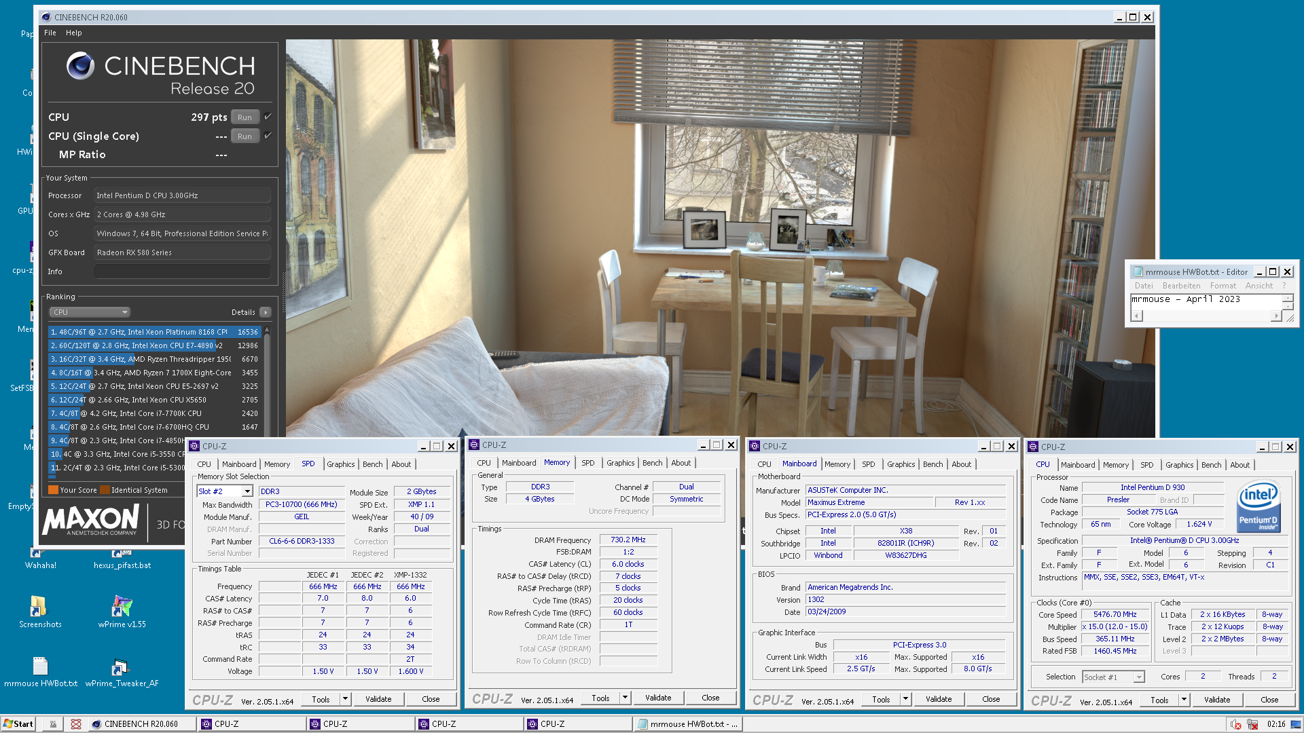Viewport: 1304px width, 733px height.
Task: Expand Tools arrow in CPU tab CPU-Z window
Action: pos(1184,700)
